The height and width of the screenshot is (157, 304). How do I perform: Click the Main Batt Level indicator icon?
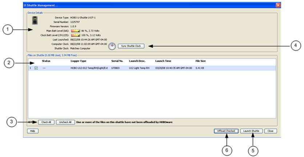click(75, 31)
